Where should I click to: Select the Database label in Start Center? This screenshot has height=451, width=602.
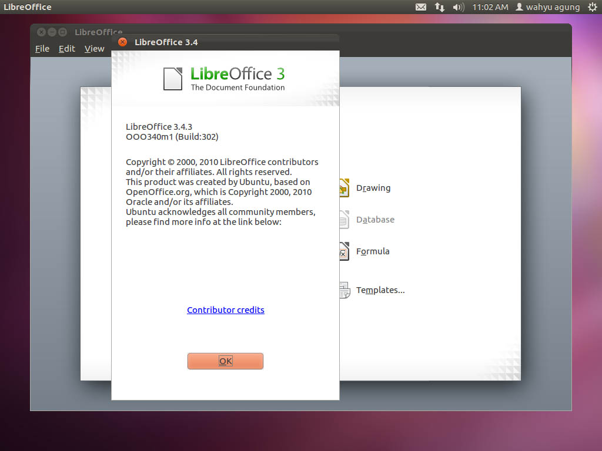pos(375,220)
